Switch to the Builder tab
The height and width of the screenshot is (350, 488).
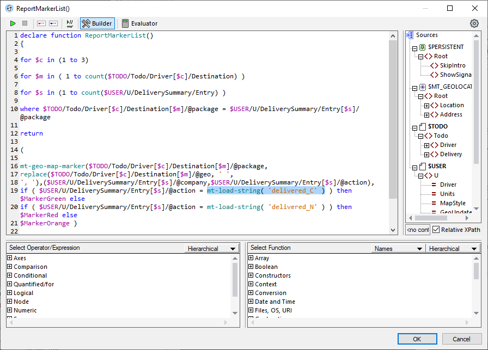point(97,23)
